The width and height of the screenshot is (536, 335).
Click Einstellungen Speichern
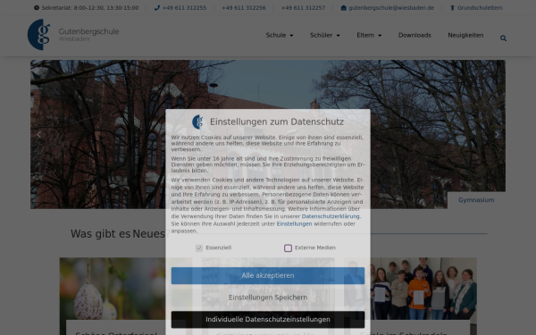click(x=268, y=297)
